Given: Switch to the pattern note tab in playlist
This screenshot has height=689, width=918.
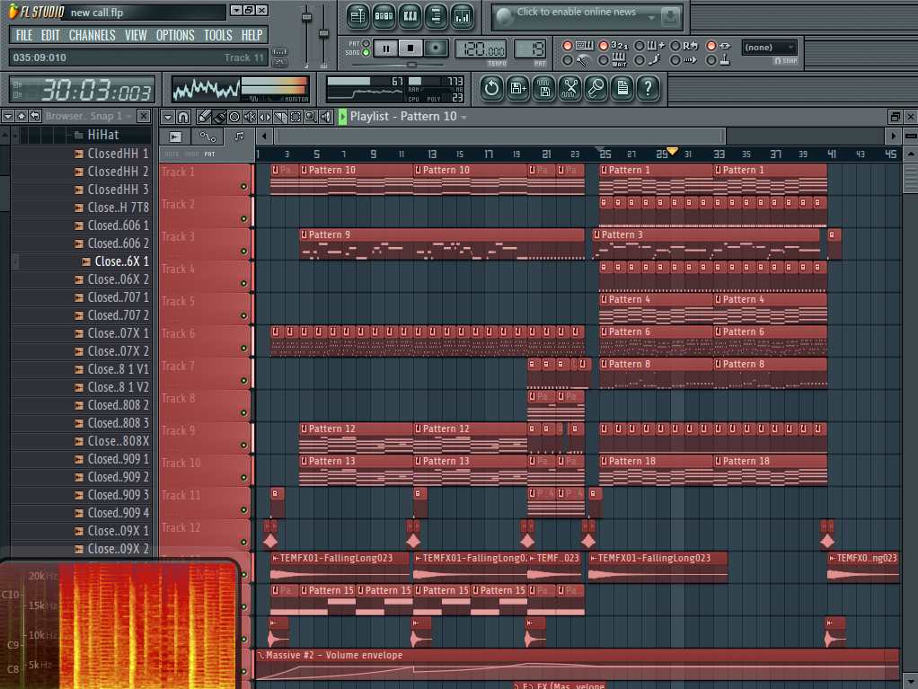Looking at the screenshot, I should [239, 137].
